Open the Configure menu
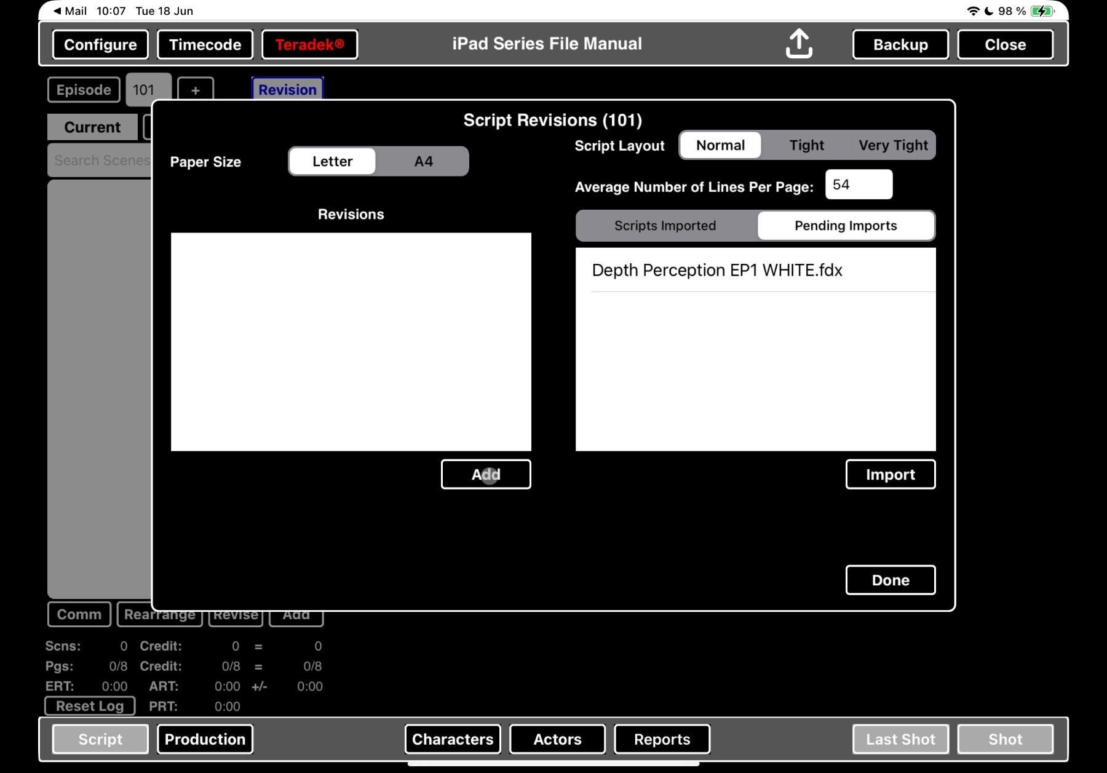 [100, 44]
